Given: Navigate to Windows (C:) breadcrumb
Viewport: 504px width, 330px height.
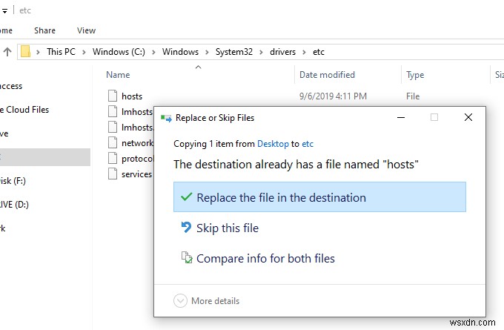Looking at the screenshot, I should point(119,52).
